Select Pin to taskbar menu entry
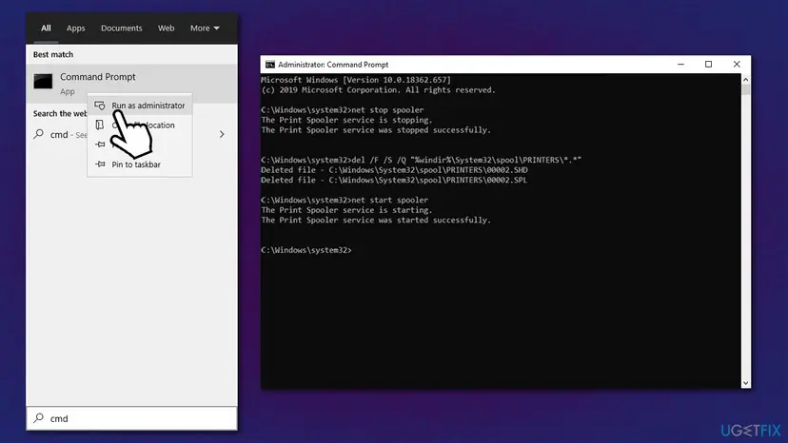The height and width of the screenshot is (443, 788). click(140, 164)
